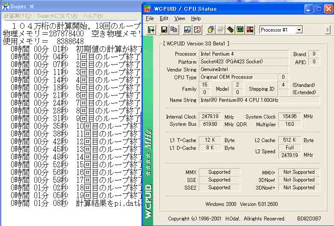Click the Vendor String 'GenuineIntel' field
The height and width of the screenshot is (226, 334).
coord(243,69)
